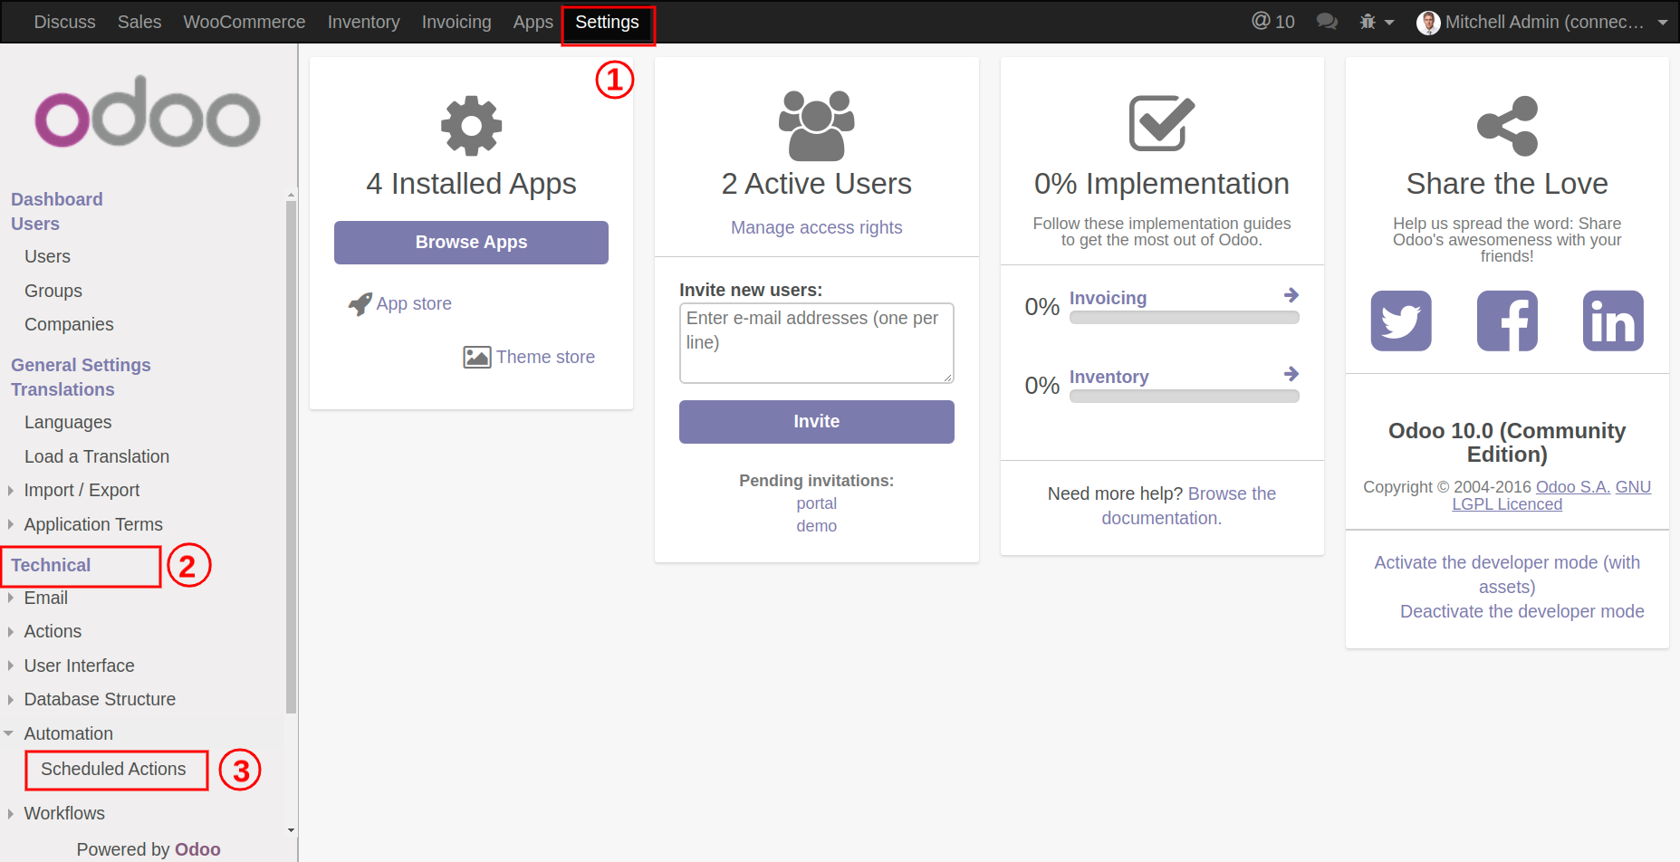Click the Manage access rights link
The width and height of the screenshot is (1680, 862).
pyautogui.click(x=816, y=227)
